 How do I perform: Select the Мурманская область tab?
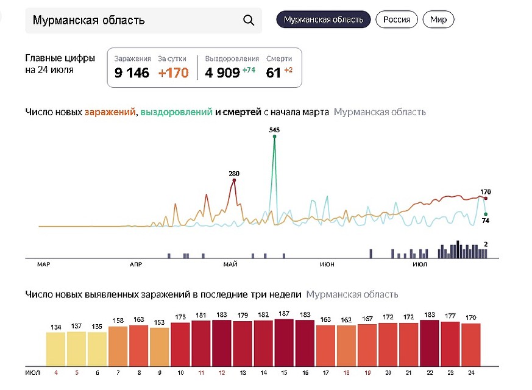point(324,19)
